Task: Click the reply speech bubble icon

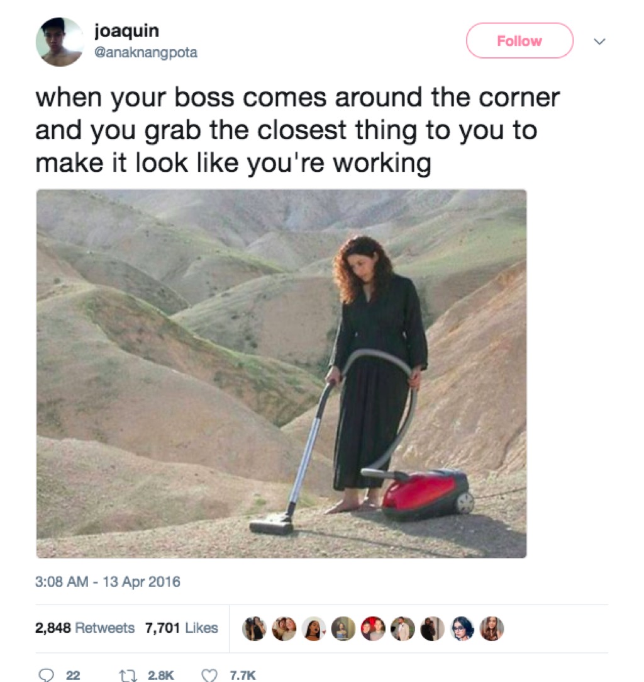Action: pyautogui.click(x=46, y=674)
